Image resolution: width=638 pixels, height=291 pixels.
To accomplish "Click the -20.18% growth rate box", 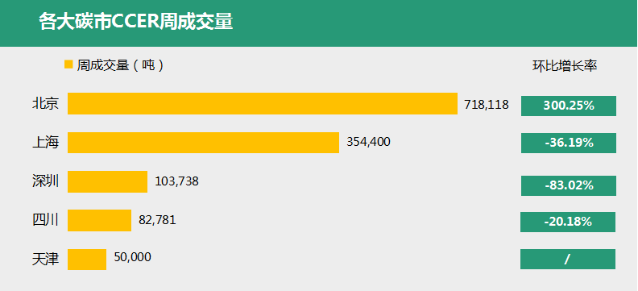I will coord(568,222).
